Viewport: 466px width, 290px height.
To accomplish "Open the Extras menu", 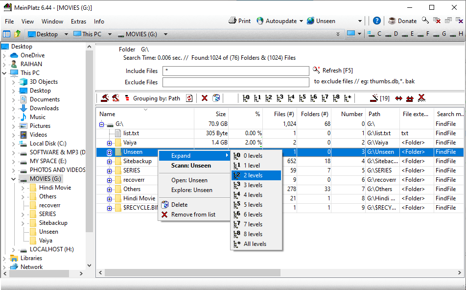I will pos(78,21).
